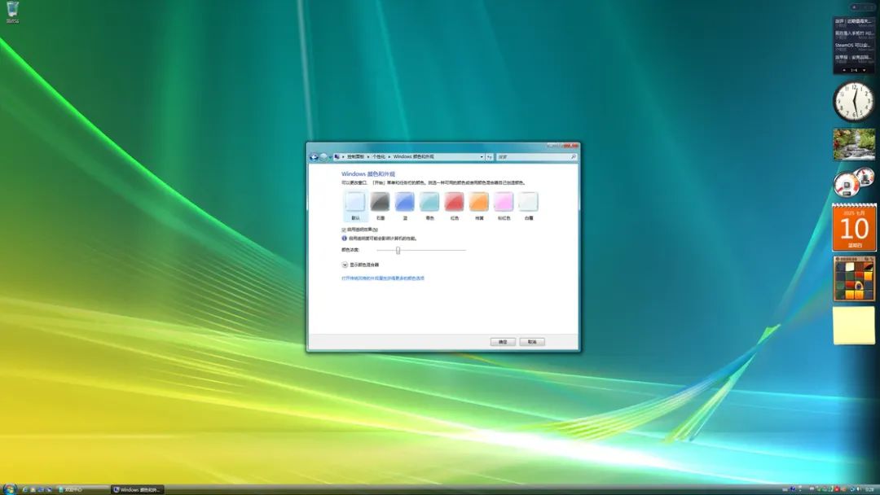The image size is (880, 495).
Task: Click the Feed Headlines sidebar gadget
Action: coord(854,45)
